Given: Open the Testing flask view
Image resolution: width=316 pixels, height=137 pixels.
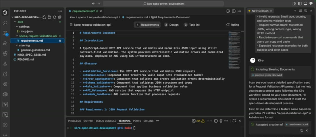Looking at the screenshot, I should coord(5,64).
